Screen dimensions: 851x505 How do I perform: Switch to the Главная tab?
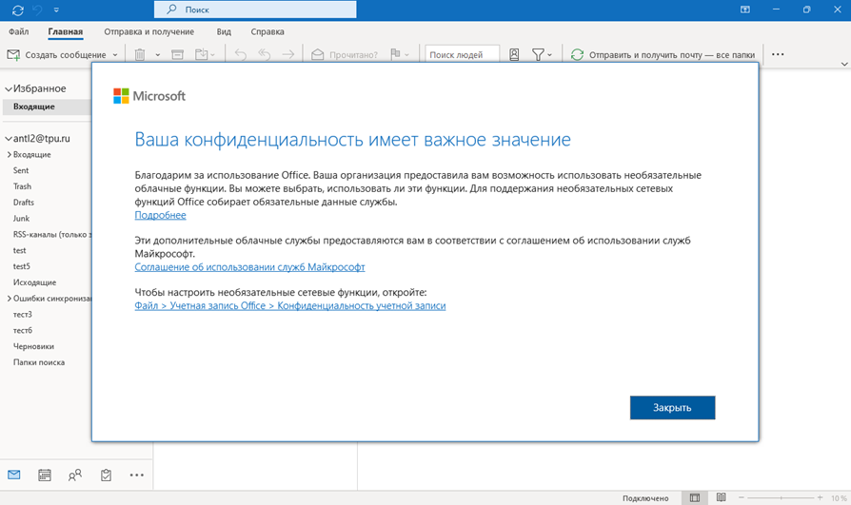[65, 31]
